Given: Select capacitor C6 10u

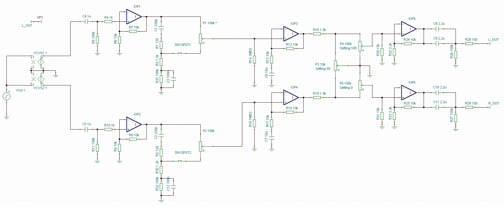Looking at the screenshot, I should (x=271, y=73).
